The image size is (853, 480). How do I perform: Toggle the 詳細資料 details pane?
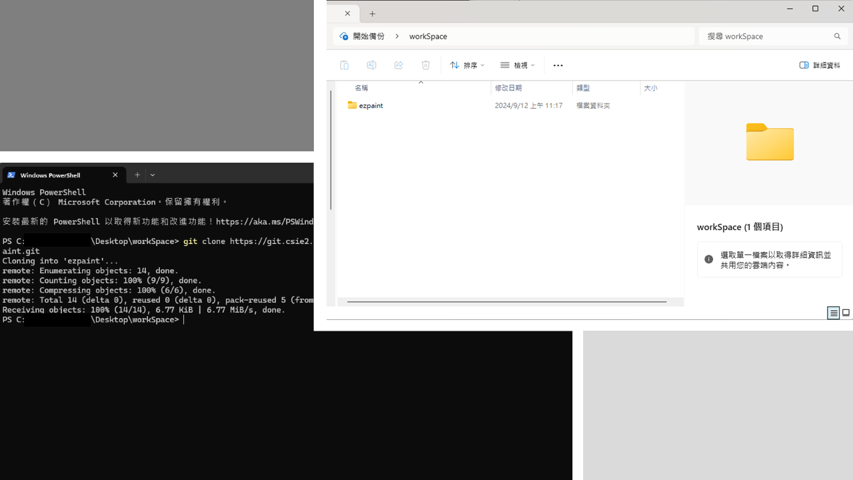(820, 65)
